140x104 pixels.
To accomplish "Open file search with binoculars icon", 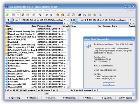I will click(80, 15).
